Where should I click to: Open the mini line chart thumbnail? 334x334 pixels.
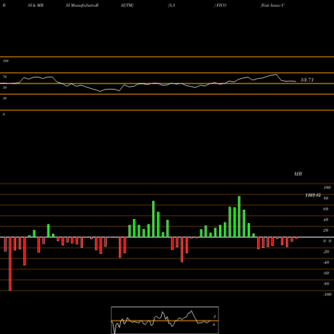165,320
